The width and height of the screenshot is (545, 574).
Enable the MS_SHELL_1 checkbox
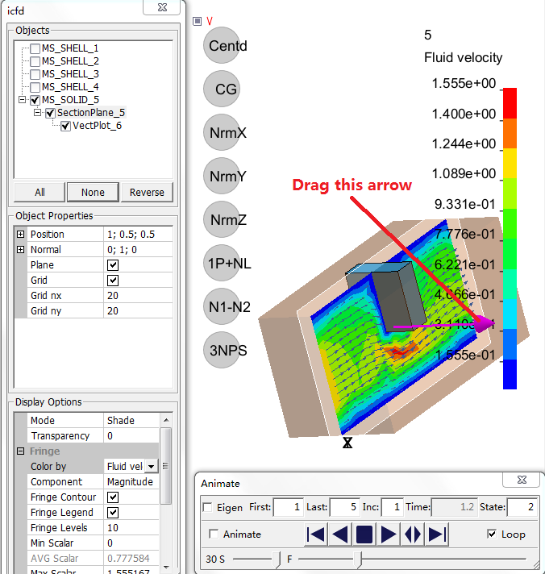tap(35, 48)
